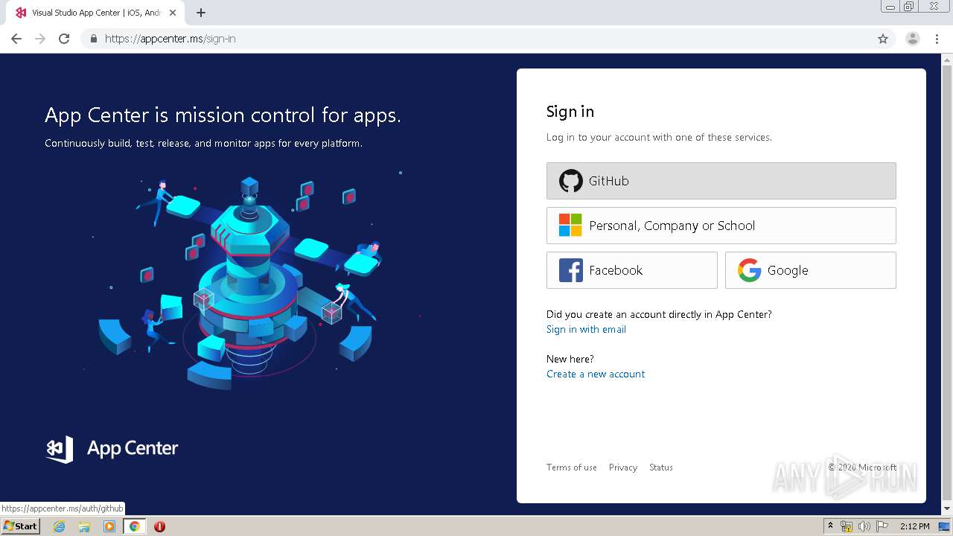The width and height of the screenshot is (953, 536).
Task: Open Terms of use link
Action: click(x=572, y=468)
